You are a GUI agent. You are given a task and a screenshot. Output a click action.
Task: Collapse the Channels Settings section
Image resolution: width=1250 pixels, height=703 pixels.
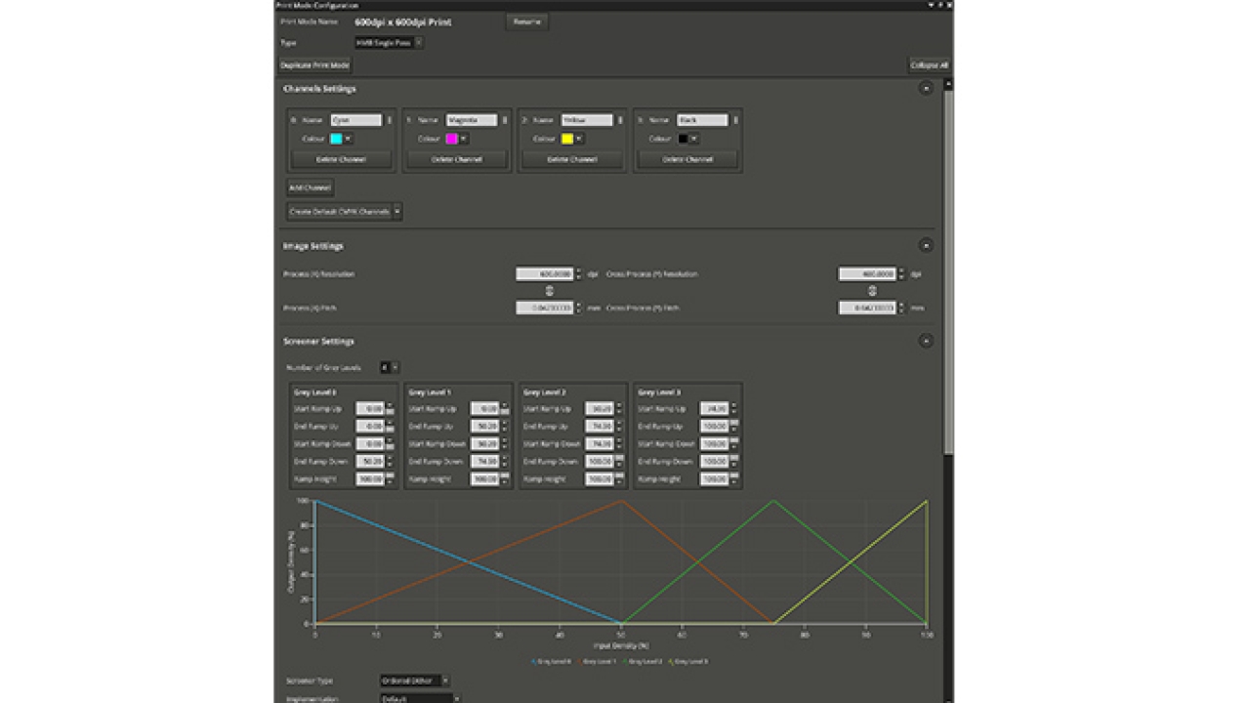[925, 89]
